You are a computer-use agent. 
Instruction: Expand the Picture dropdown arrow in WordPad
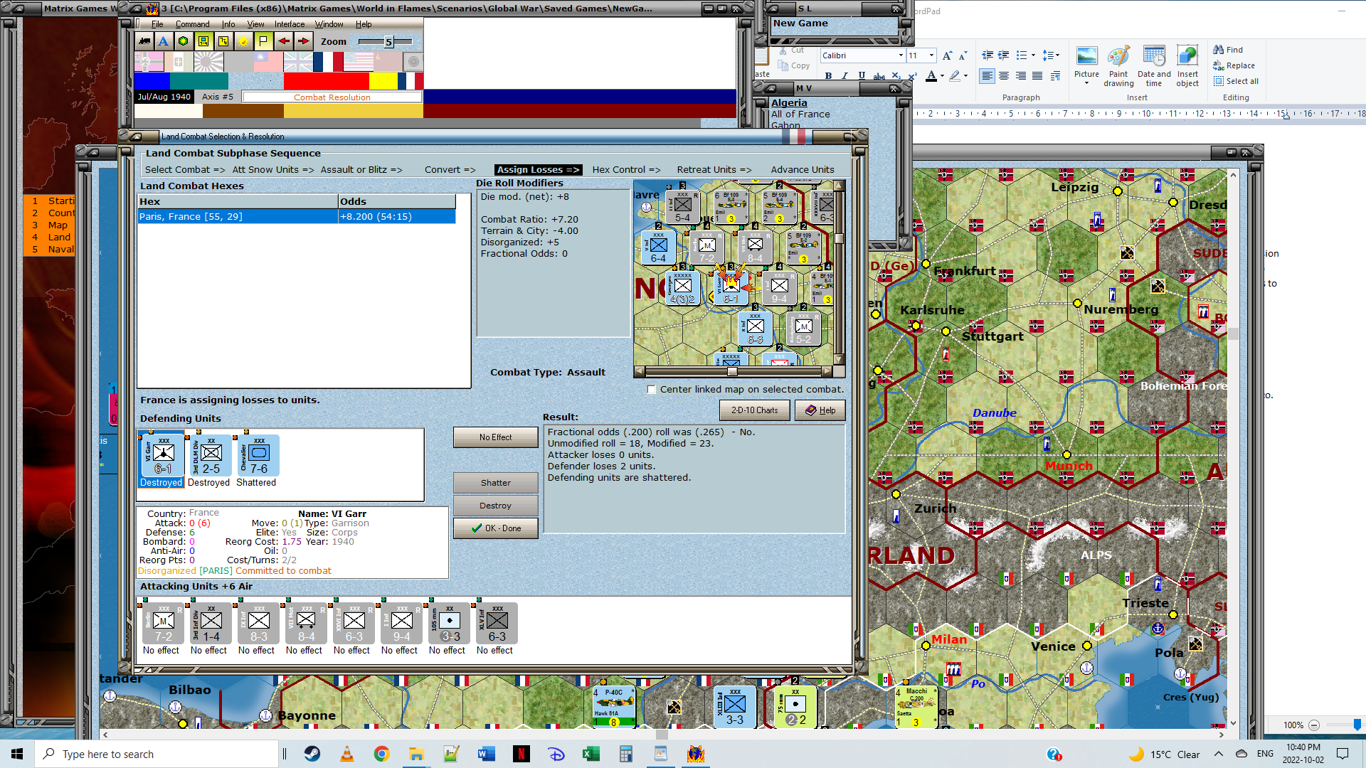[x=1086, y=83]
